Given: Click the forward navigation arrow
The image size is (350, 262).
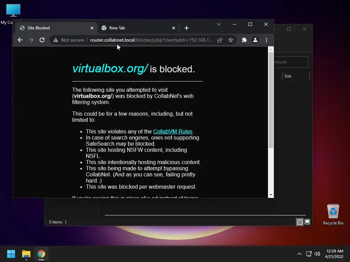Looking at the screenshot, I should pos(31,40).
